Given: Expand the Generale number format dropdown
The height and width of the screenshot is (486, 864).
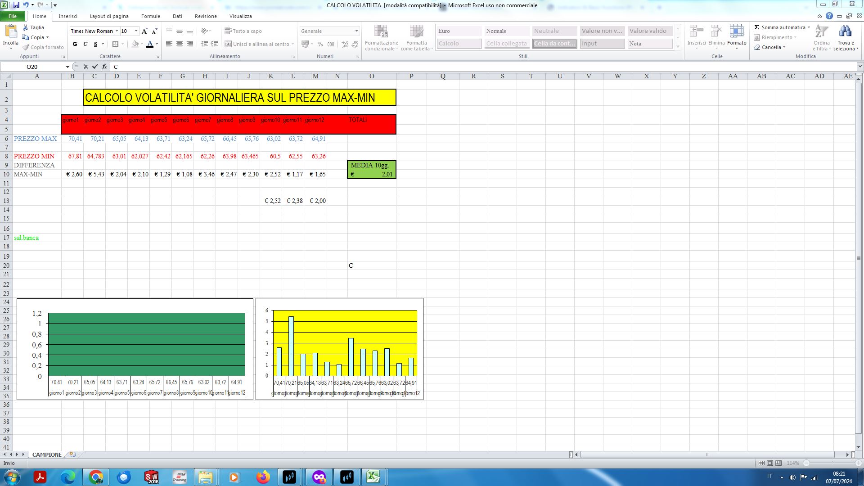Looking at the screenshot, I should tap(356, 31).
